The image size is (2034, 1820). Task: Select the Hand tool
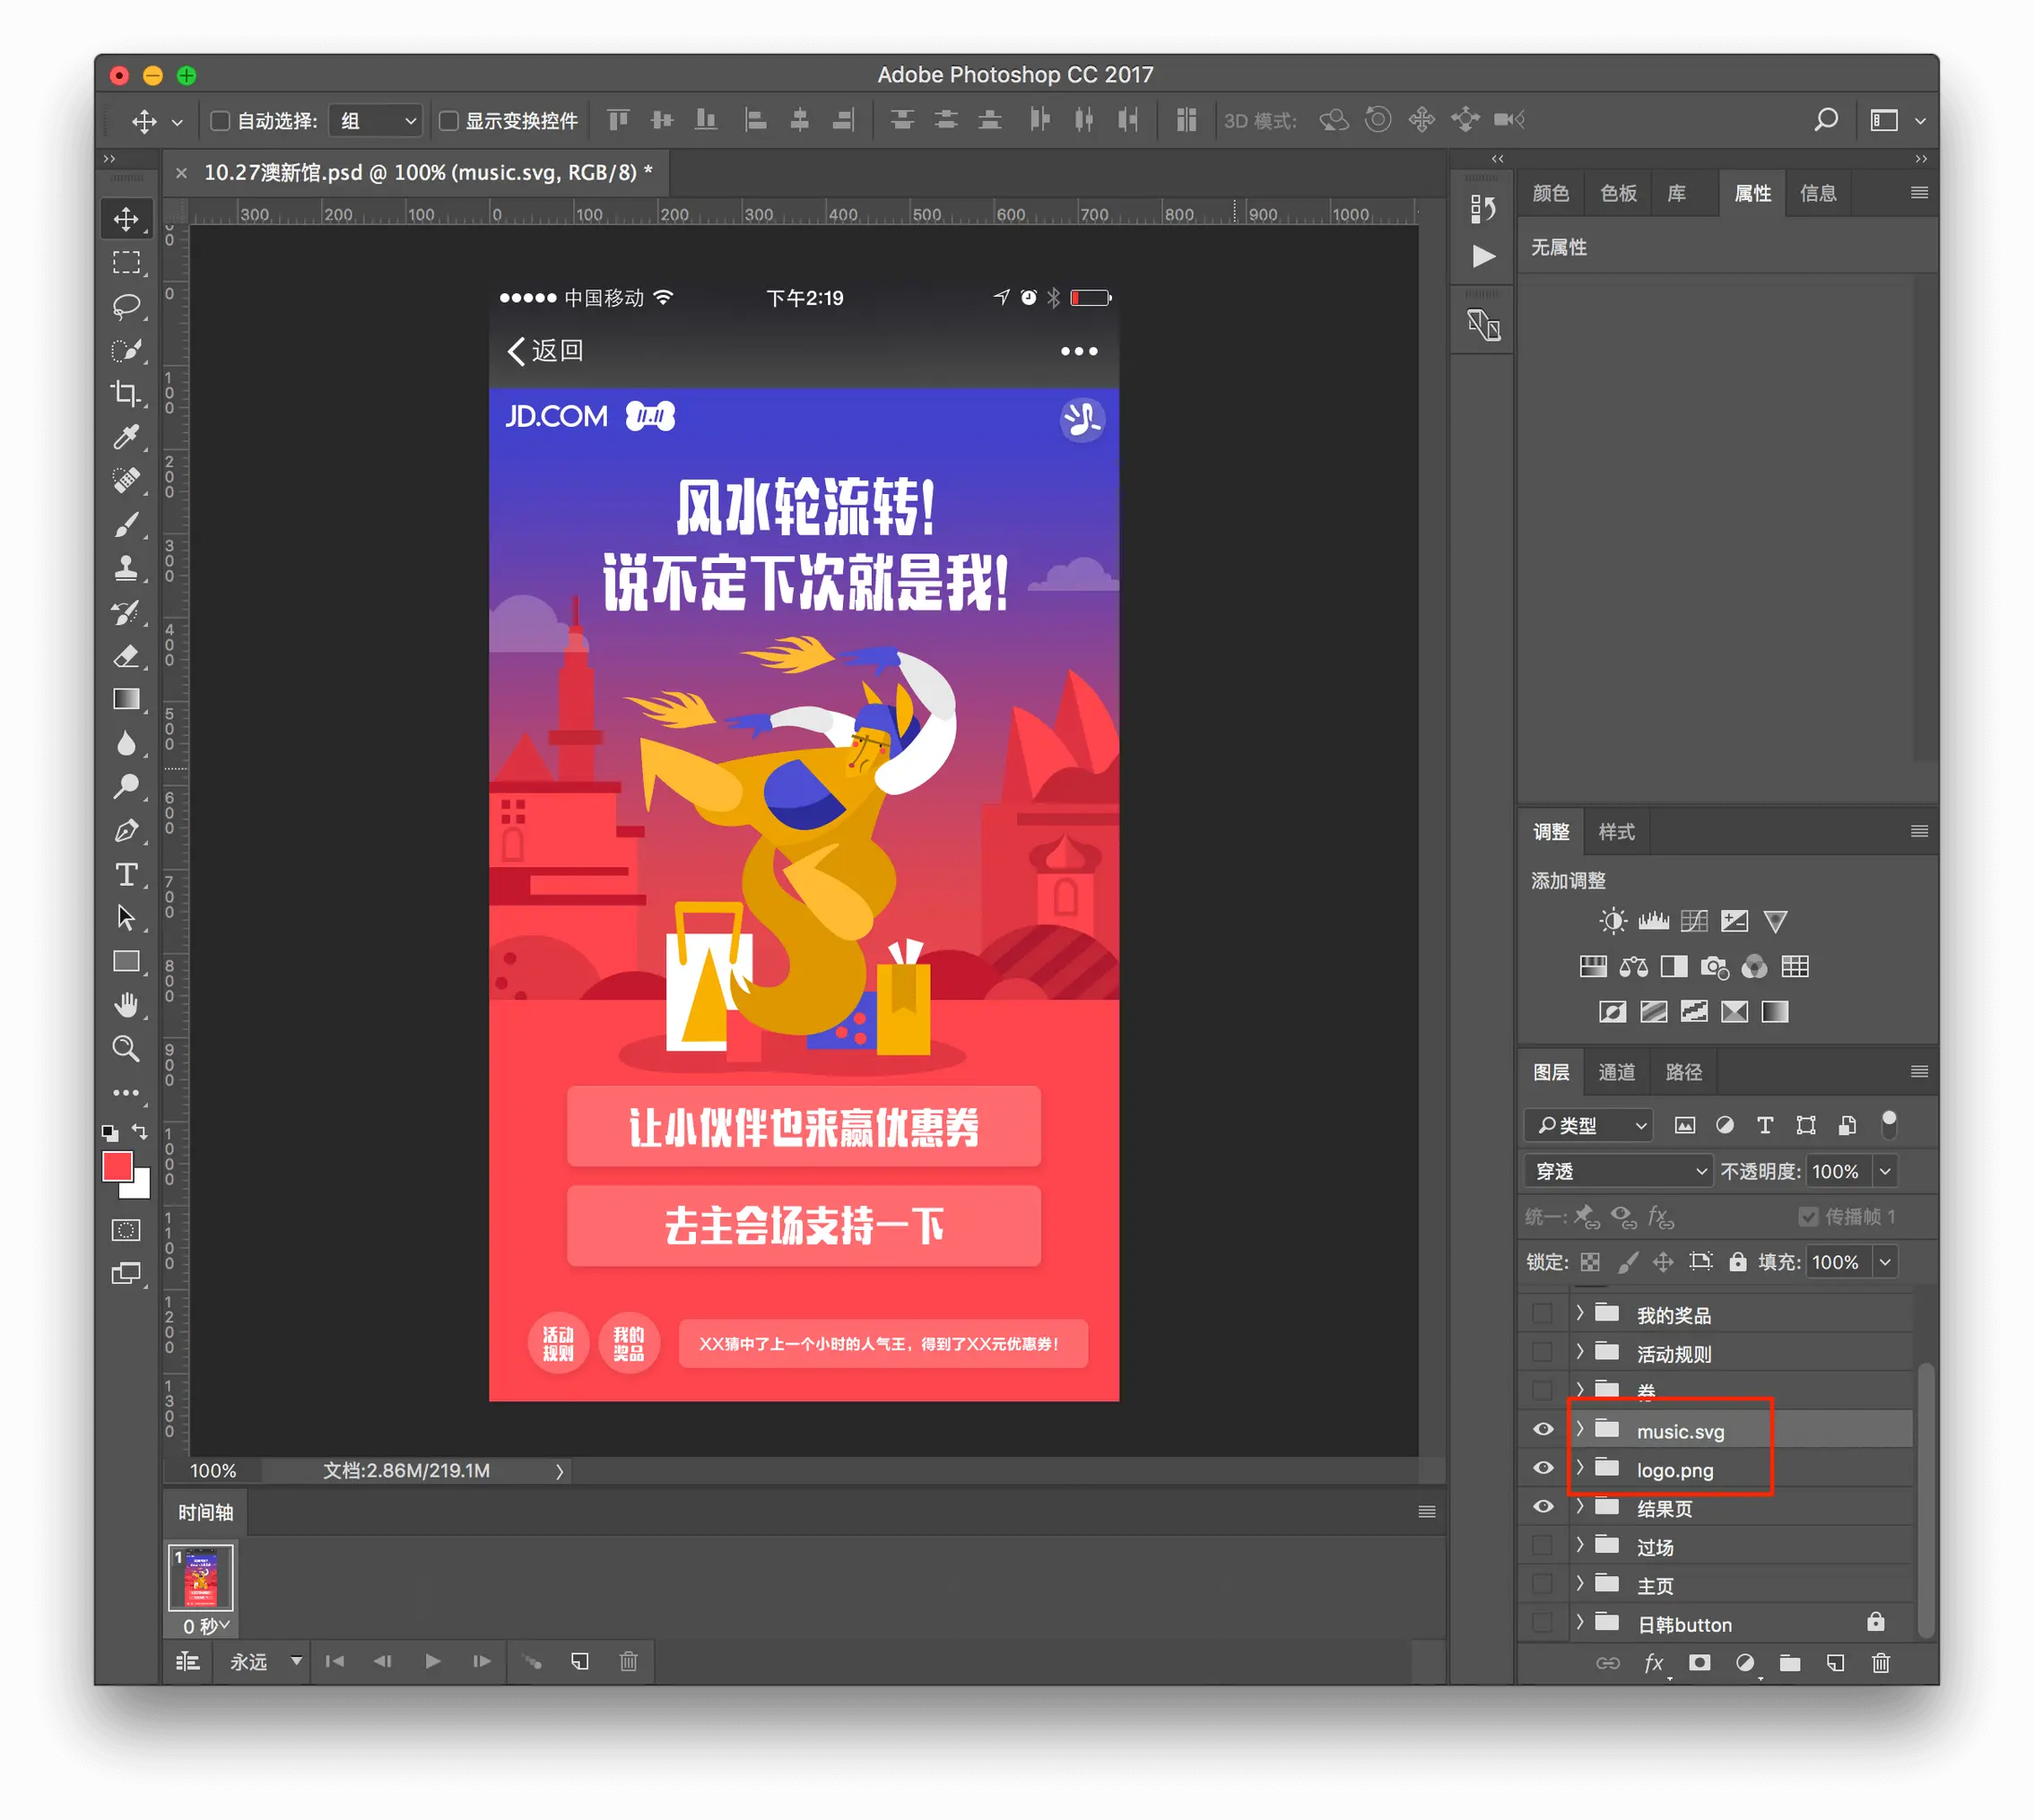coord(126,1005)
